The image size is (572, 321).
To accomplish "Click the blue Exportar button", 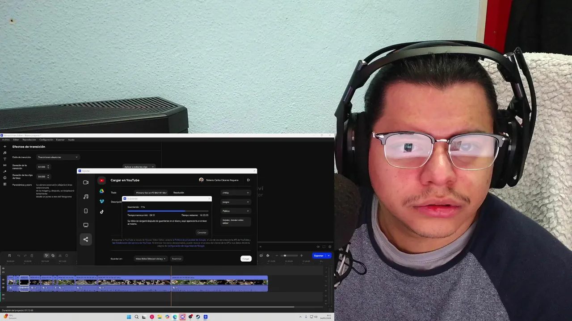I will tap(319, 255).
